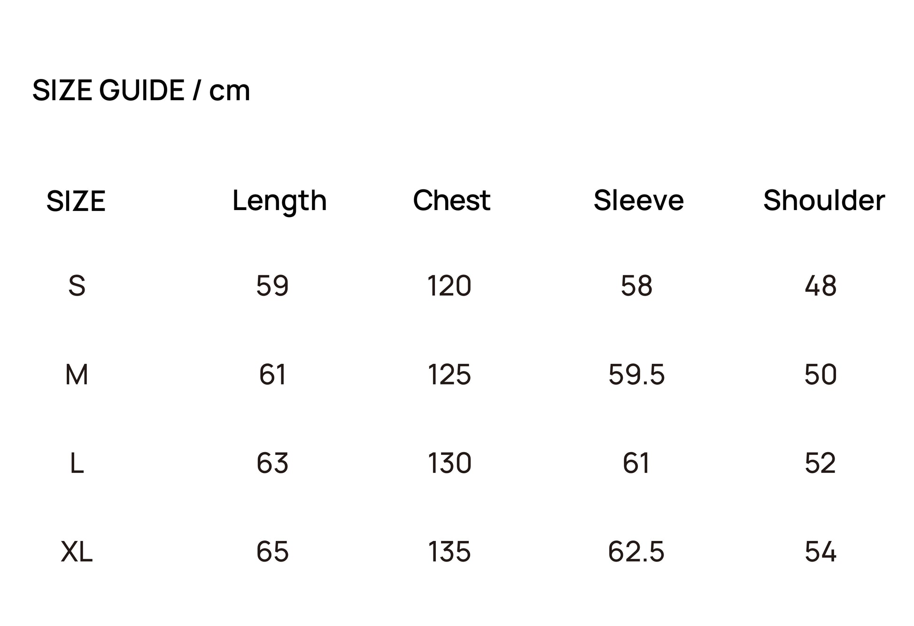Screen dimensions: 914x626
Task: Click the SIZE column header
Action: click(x=76, y=201)
